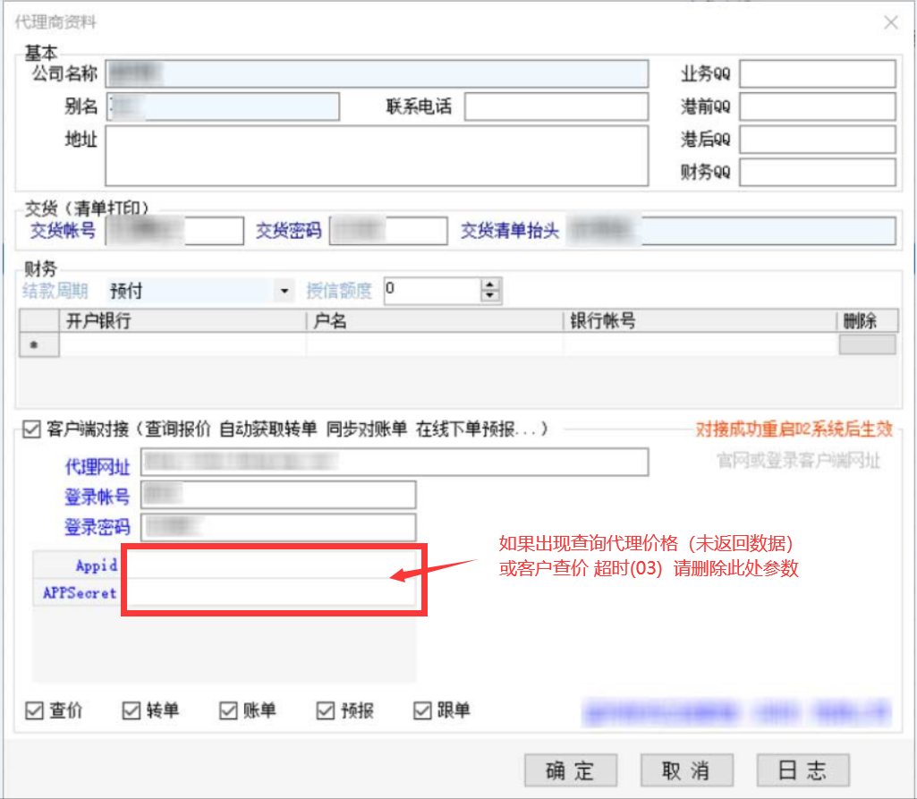This screenshot has height=799, width=917.
Task: Click the 开户银行 cell in new row
Action: pos(183,344)
